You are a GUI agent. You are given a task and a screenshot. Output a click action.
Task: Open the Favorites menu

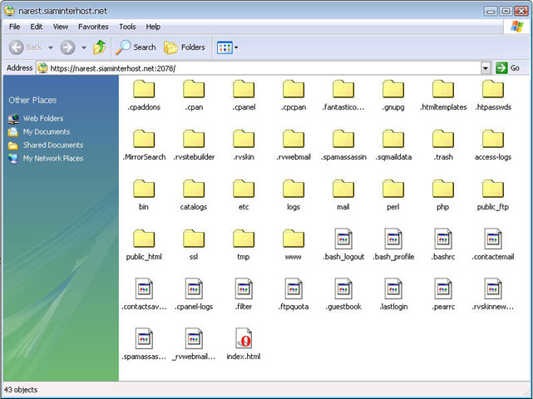click(93, 27)
